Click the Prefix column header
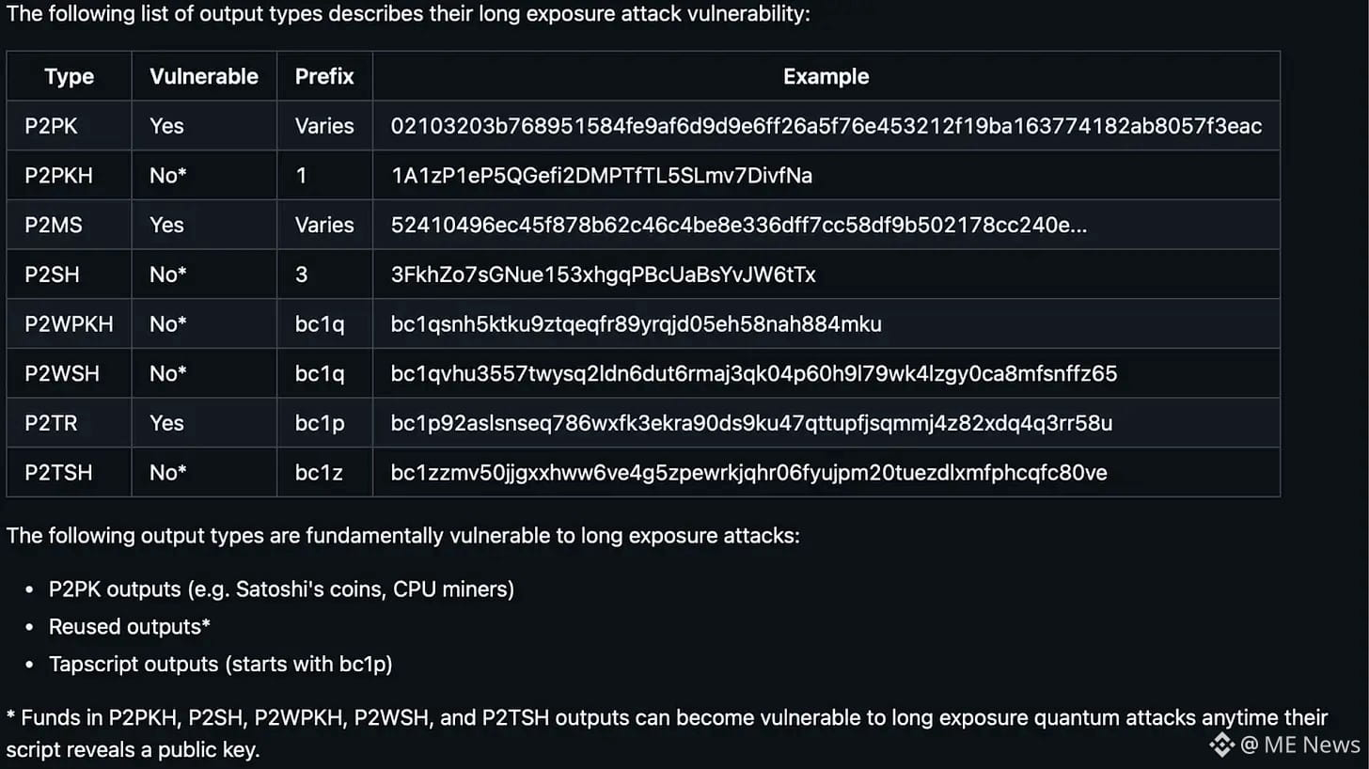1369x769 pixels. click(324, 76)
